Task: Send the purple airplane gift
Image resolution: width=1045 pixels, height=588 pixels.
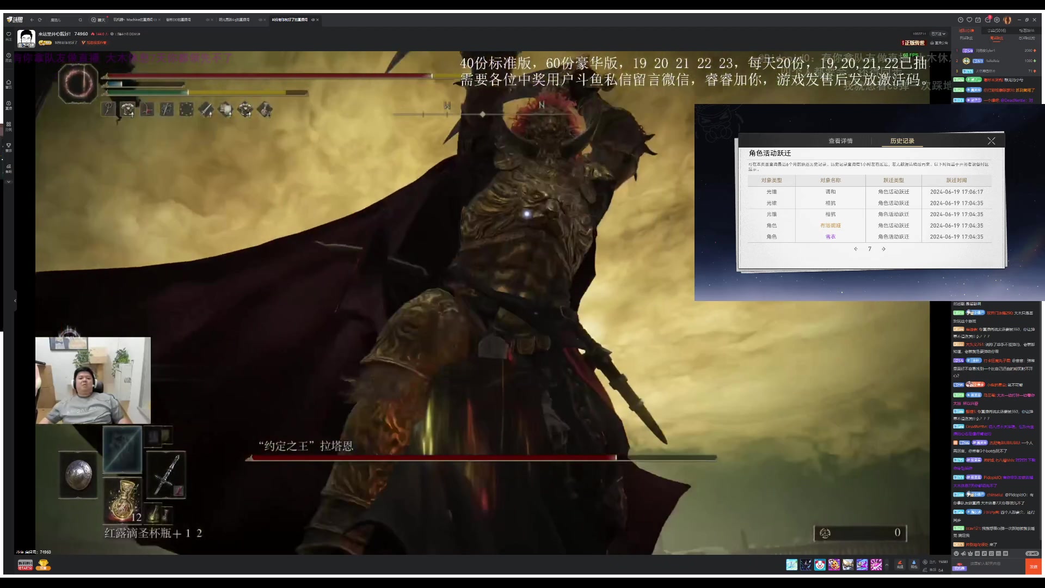Action: pos(862,565)
